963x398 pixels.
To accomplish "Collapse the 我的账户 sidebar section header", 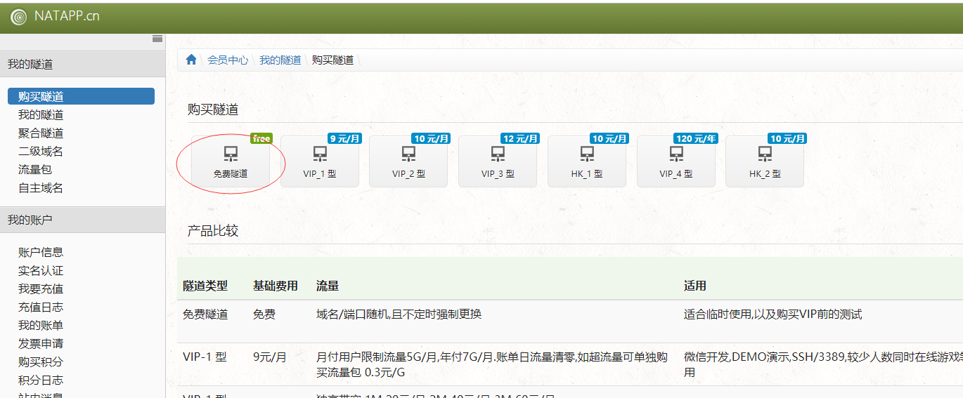I will tap(83, 220).
